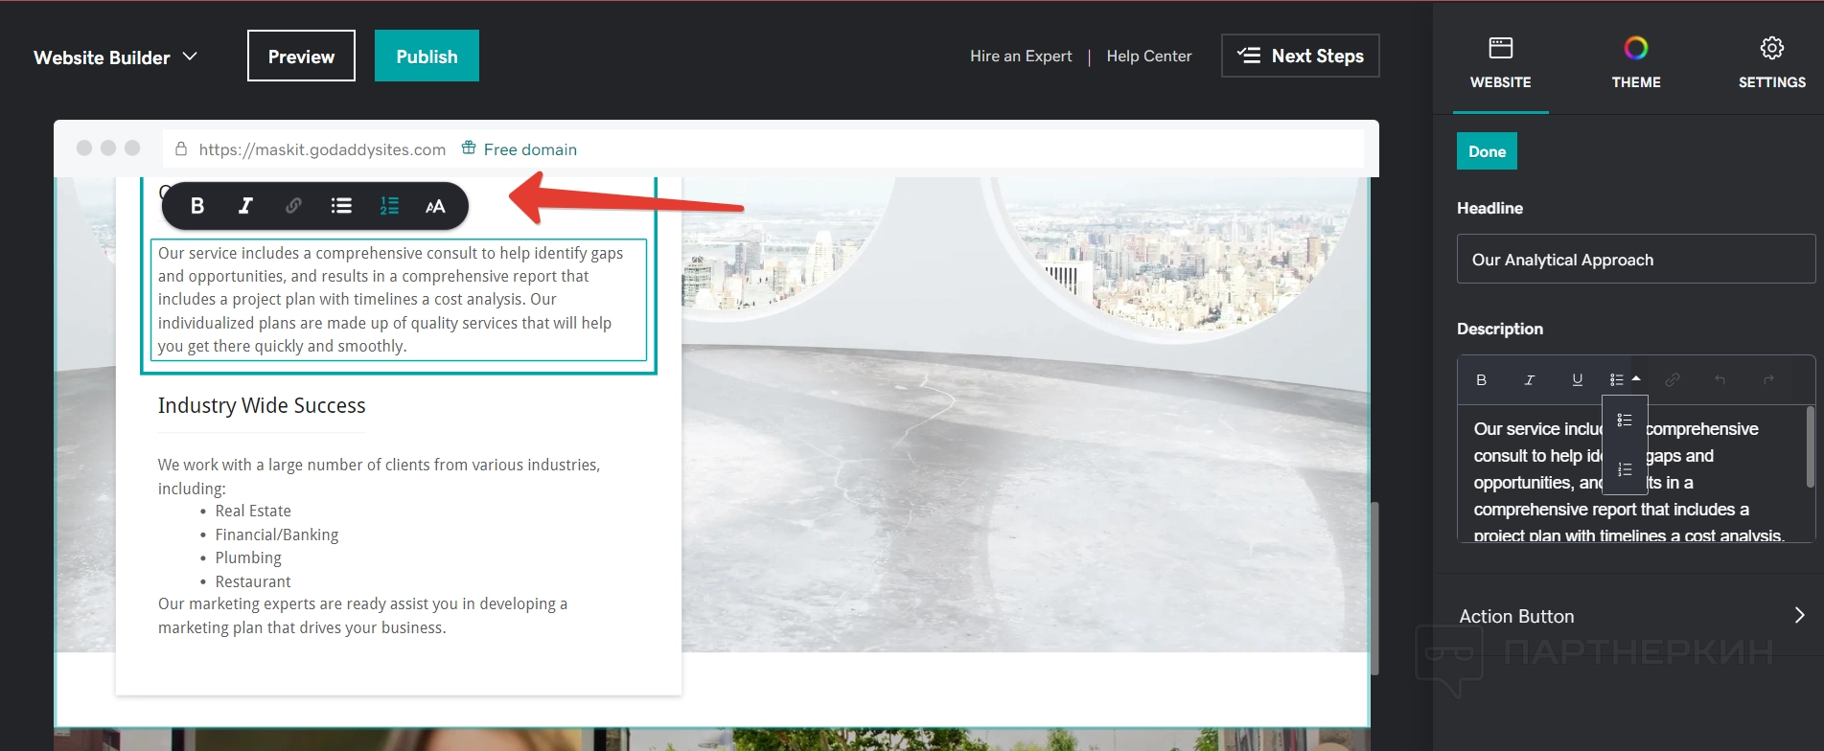Switch to the SETTINGS tab

point(1772,63)
